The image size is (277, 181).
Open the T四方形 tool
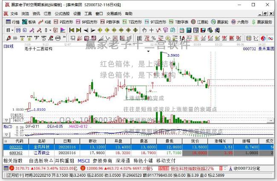click(x=132, y=22)
